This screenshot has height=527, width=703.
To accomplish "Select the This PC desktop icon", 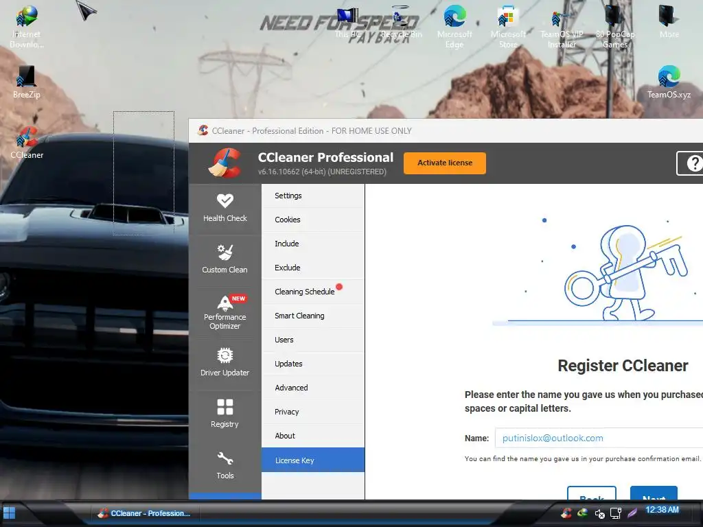I will (348, 23).
